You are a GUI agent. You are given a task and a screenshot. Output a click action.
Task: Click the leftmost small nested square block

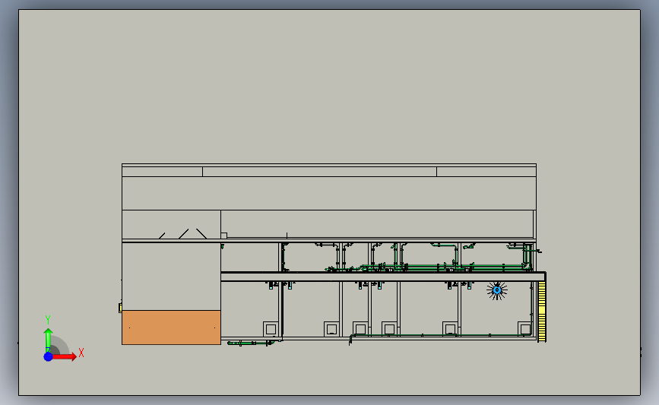click(x=271, y=329)
